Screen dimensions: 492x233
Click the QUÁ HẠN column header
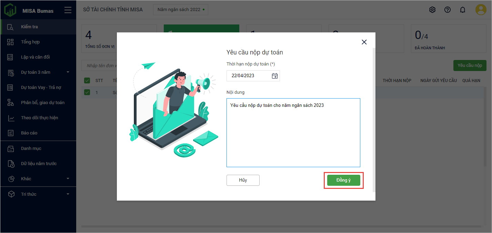tap(471, 81)
